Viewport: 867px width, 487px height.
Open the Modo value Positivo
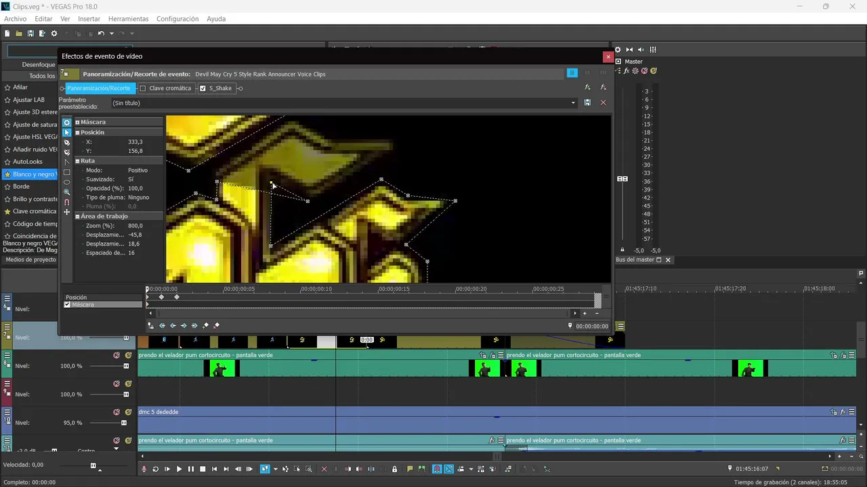point(138,170)
